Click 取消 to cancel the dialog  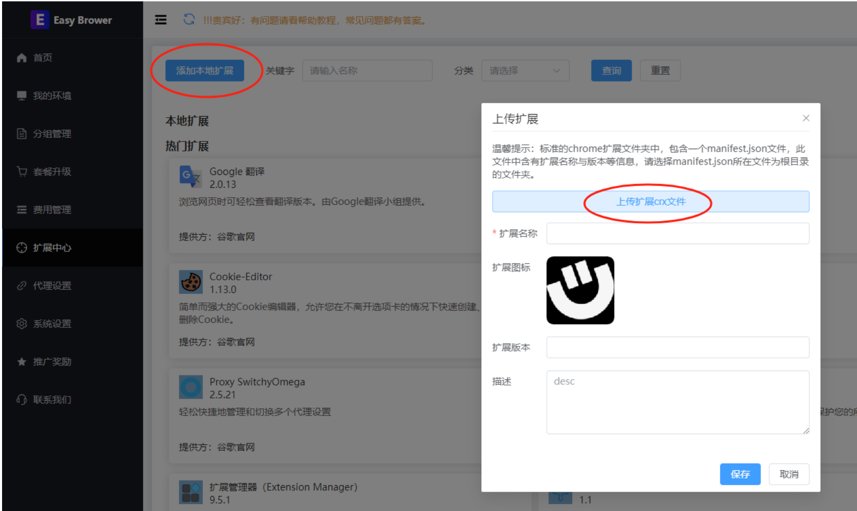click(x=789, y=474)
